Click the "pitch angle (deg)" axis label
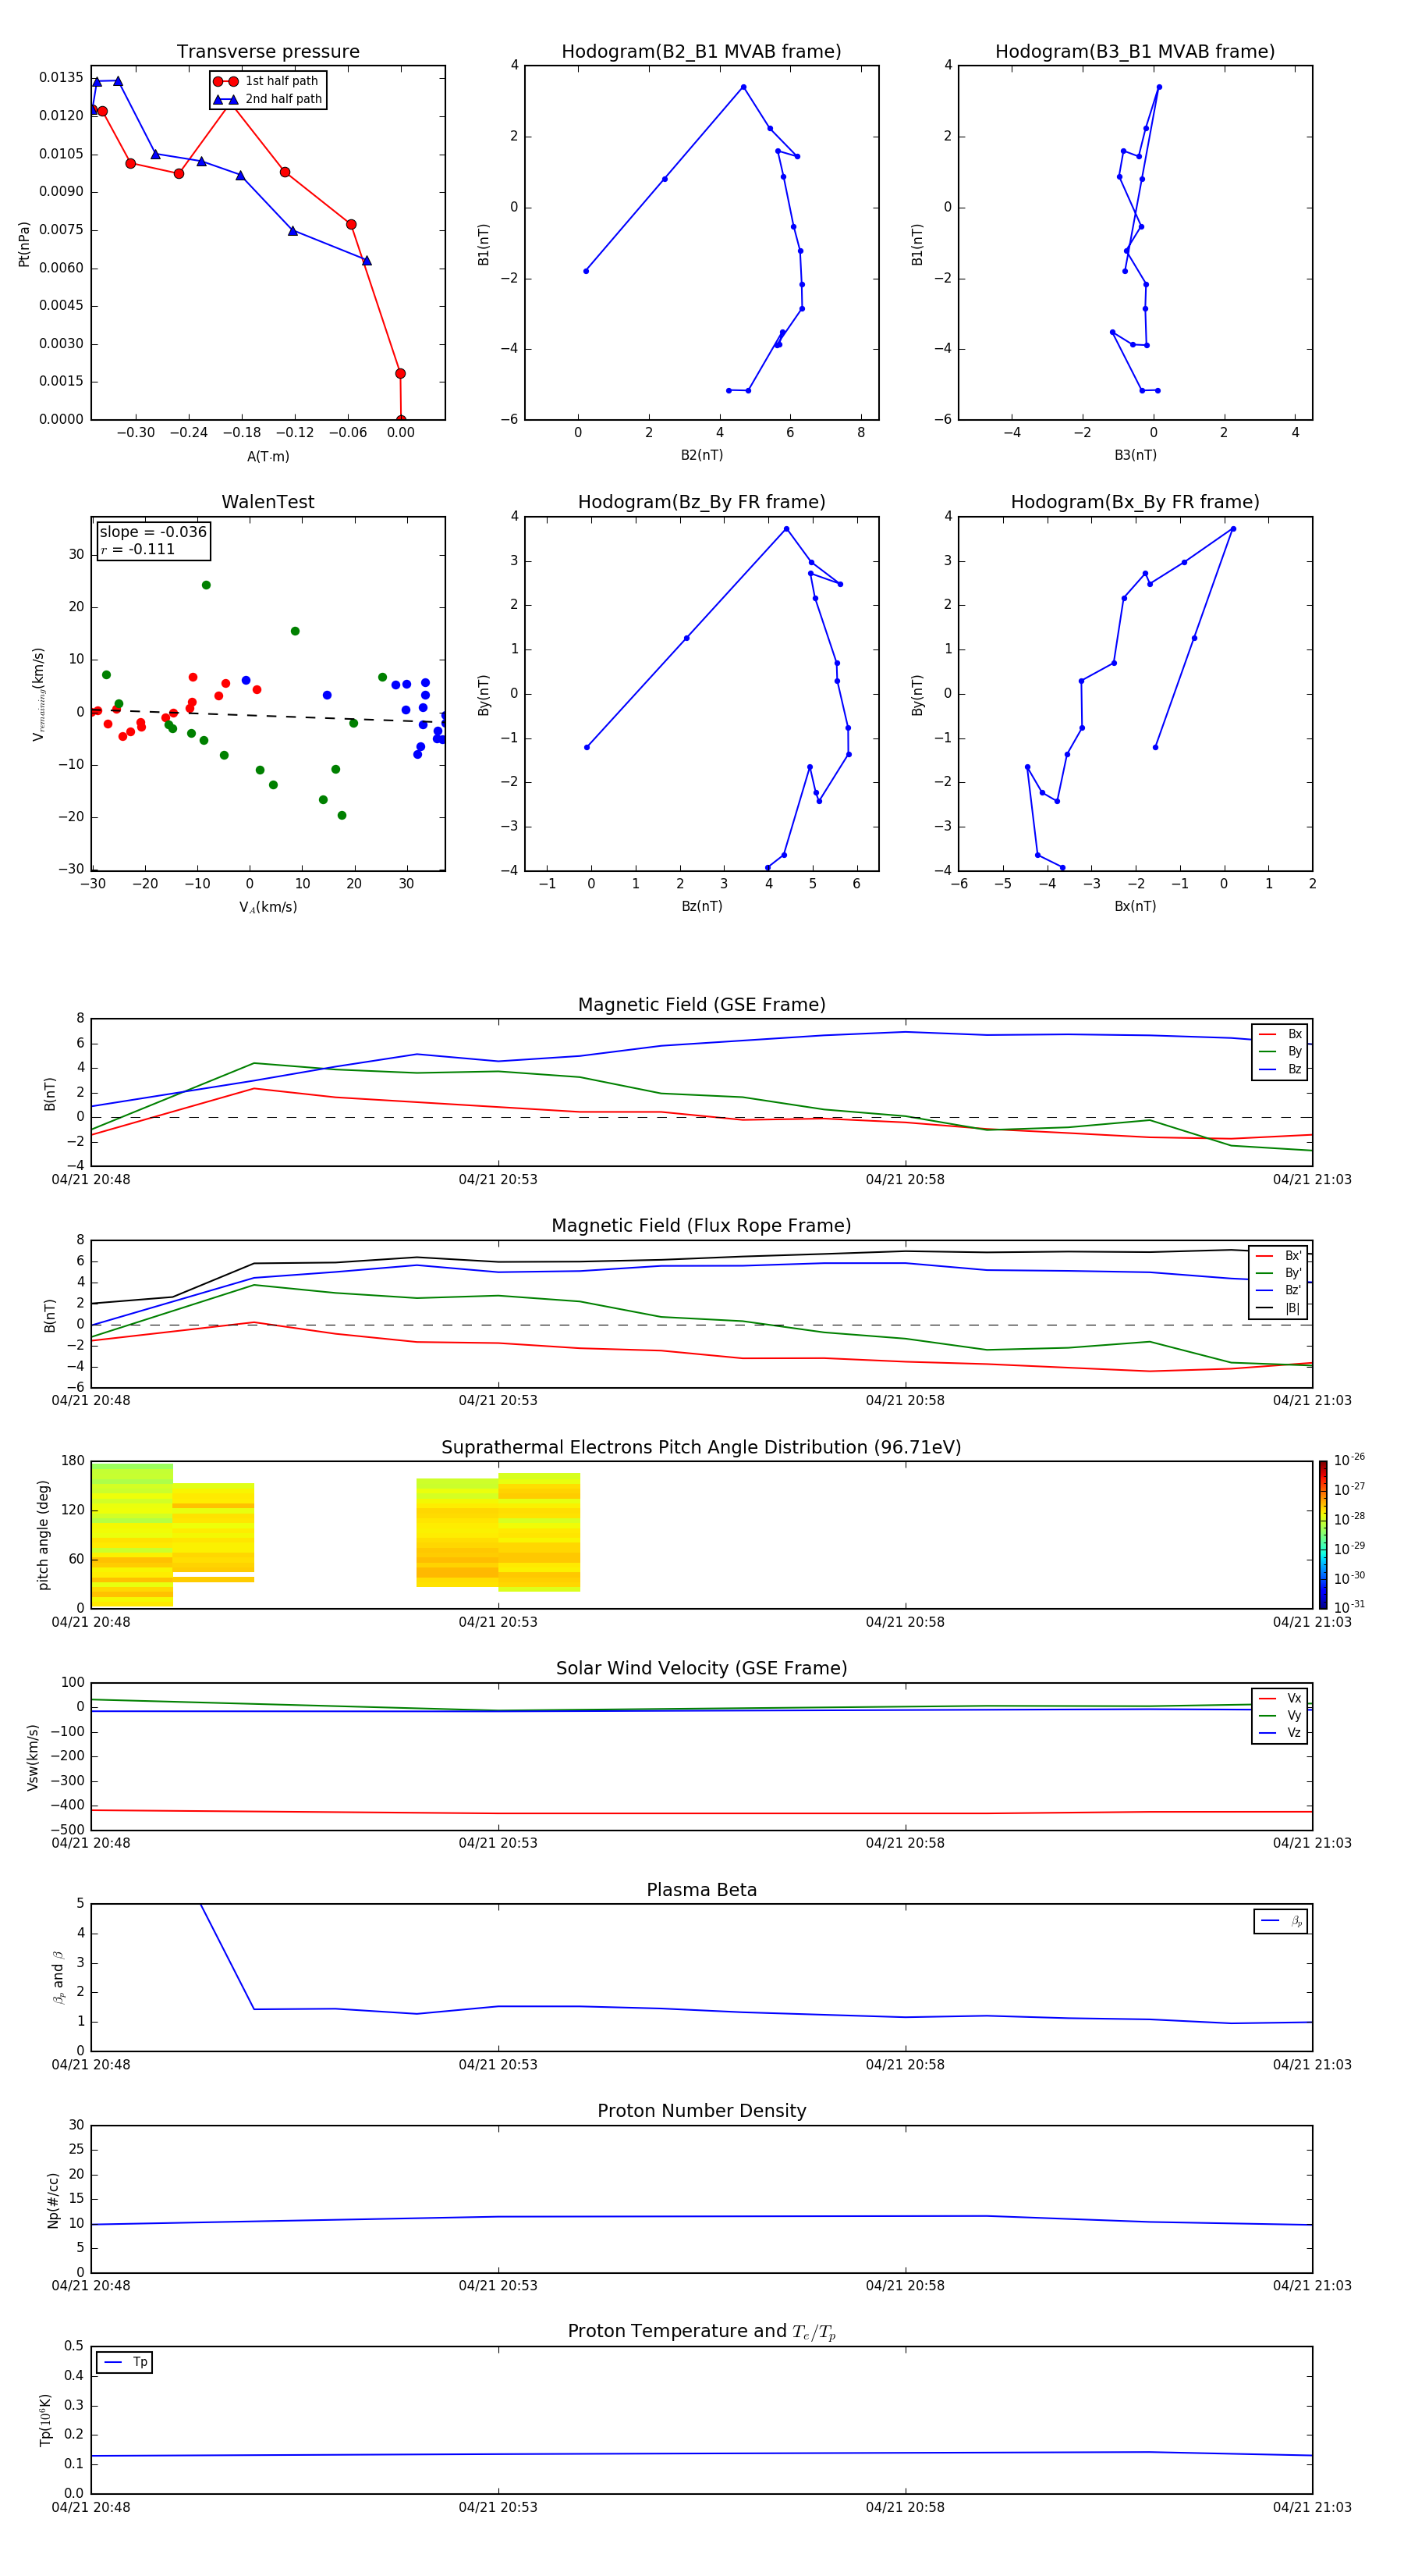Screen dimensions: 1404x2576 43,1535
